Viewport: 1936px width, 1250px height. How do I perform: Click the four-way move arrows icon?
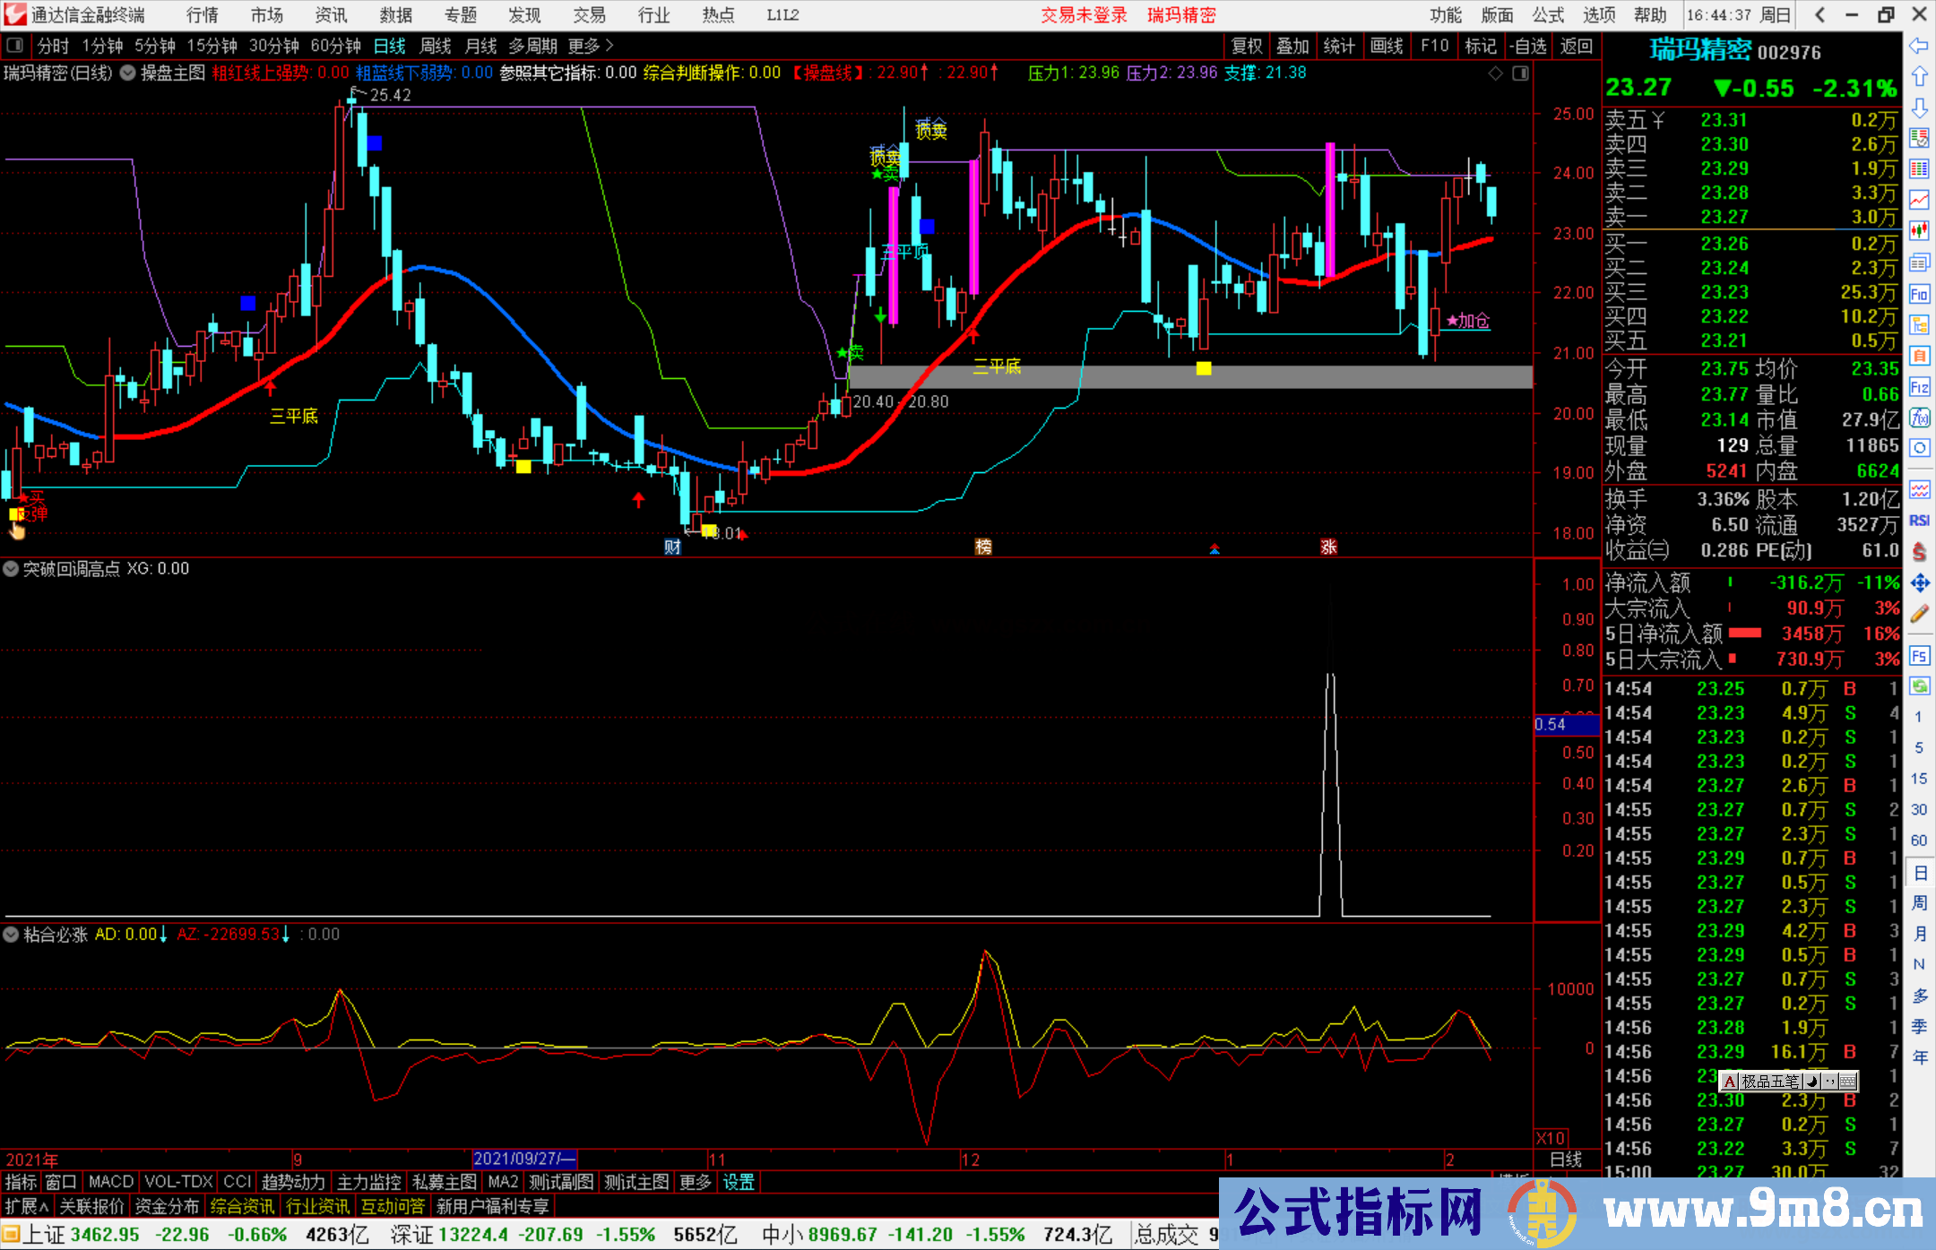pyautogui.click(x=1919, y=583)
